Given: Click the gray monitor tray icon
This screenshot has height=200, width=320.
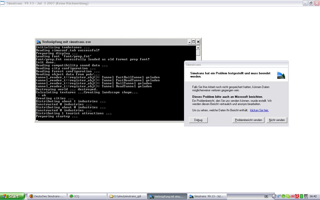Looking at the screenshot, I should coord(306,196).
